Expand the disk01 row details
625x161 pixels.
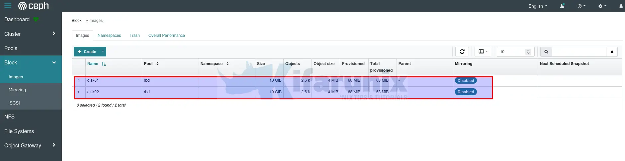pos(79,80)
